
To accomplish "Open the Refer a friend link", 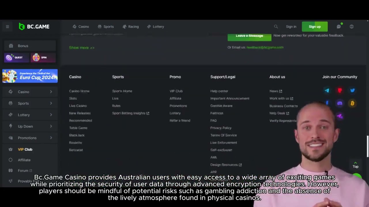I will tap(180, 120).
